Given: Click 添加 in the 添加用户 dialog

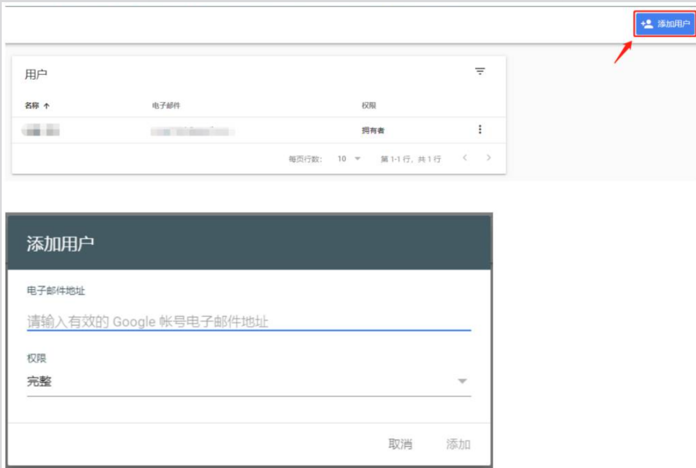Looking at the screenshot, I should click(x=458, y=444).
